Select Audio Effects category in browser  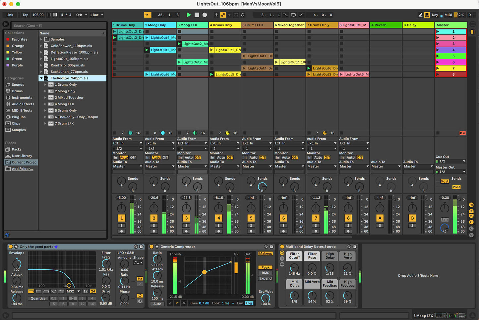pyautogui.click(x=23, y=104)
